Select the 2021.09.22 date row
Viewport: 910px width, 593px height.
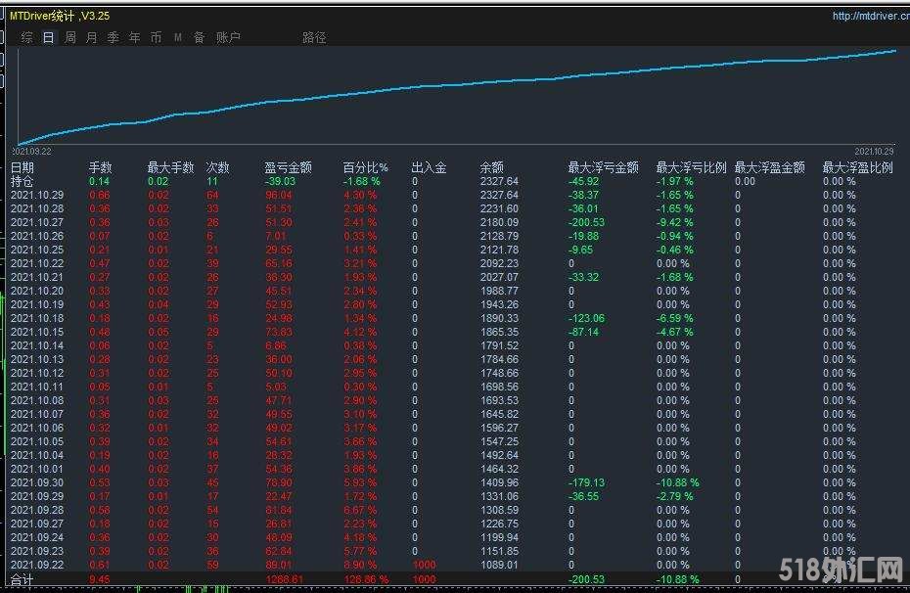(x=37, y=566)
